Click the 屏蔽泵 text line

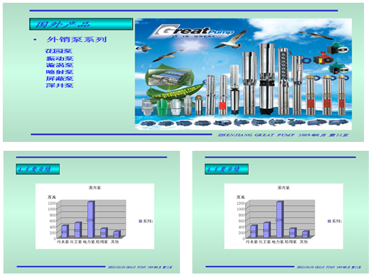(x=60, y=79)
